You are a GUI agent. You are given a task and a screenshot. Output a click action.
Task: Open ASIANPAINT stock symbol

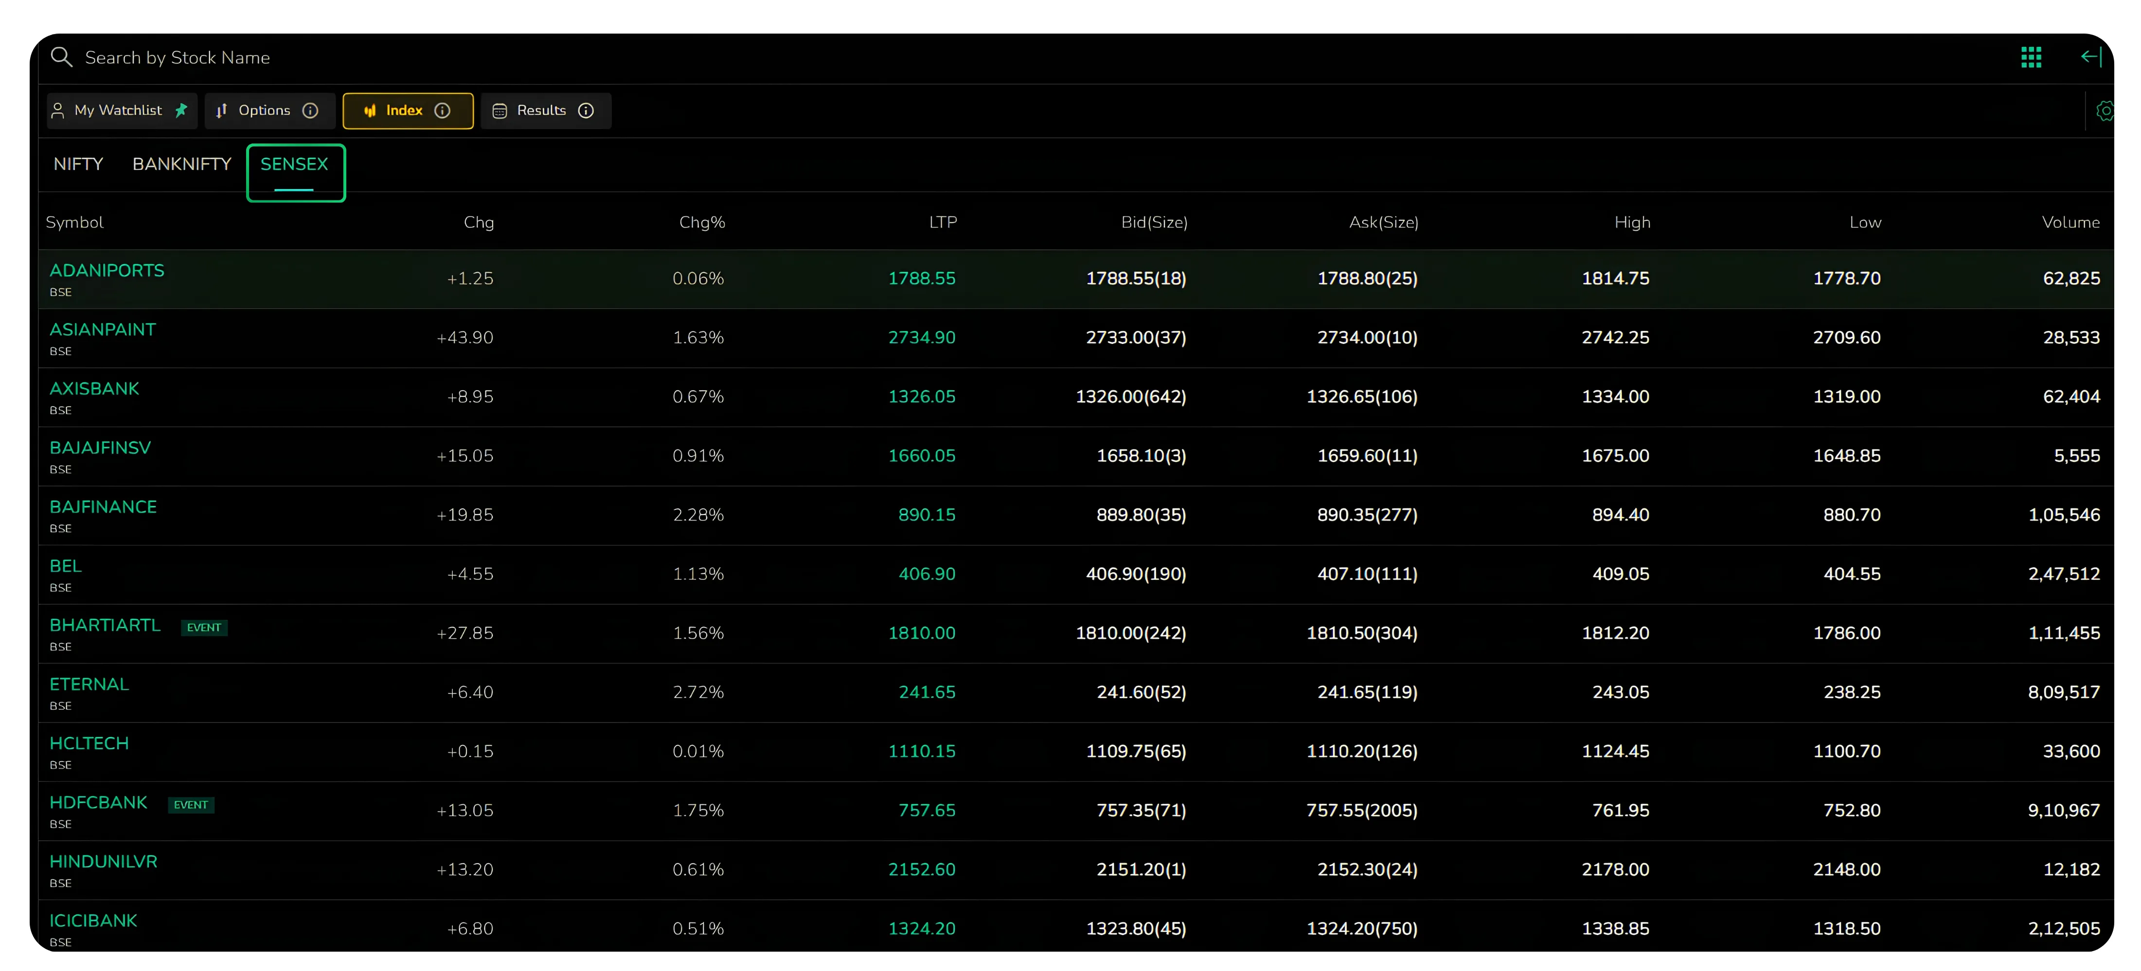(102, 329)
